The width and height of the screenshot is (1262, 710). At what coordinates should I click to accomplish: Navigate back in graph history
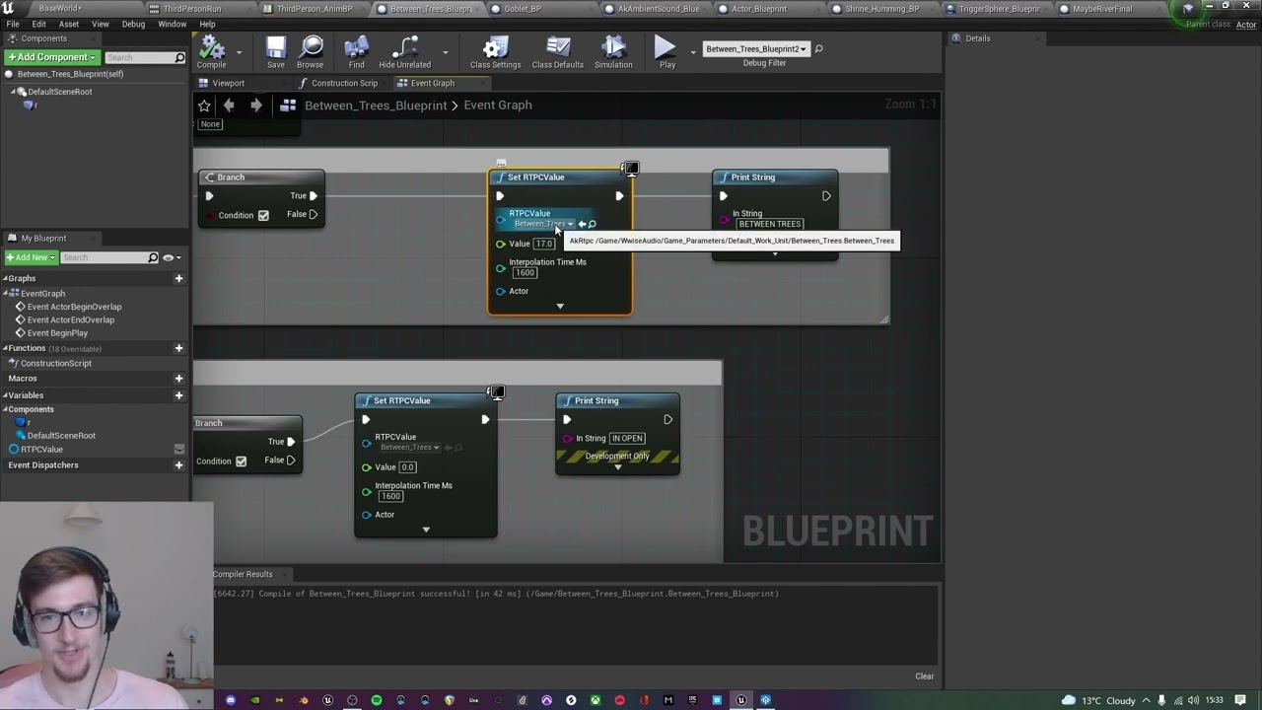pyautogui.click(x=229, y=105)
